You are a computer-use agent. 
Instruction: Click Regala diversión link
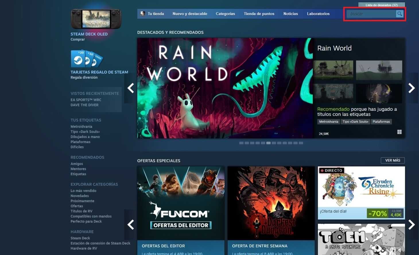(84, 78)
